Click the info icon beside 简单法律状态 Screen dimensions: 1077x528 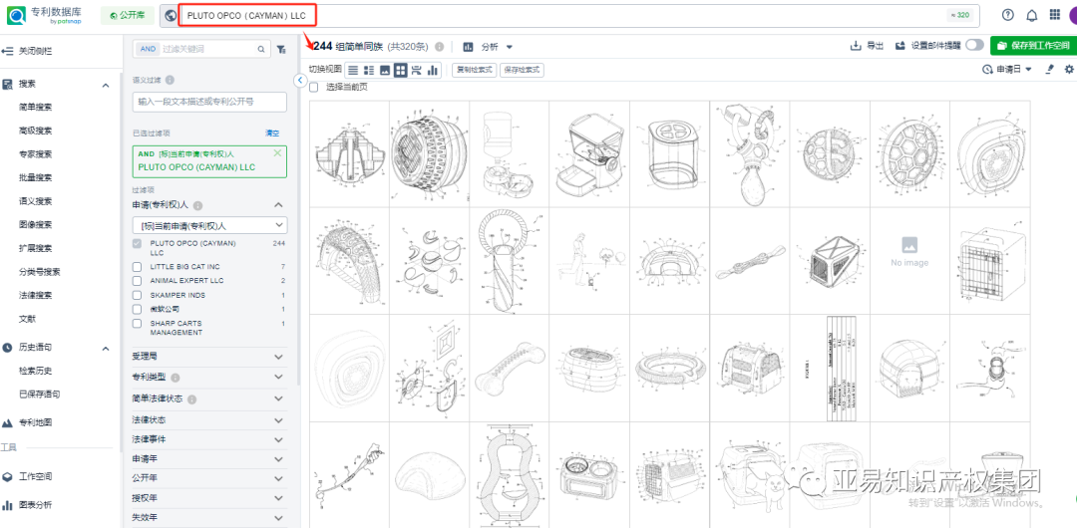191,398
